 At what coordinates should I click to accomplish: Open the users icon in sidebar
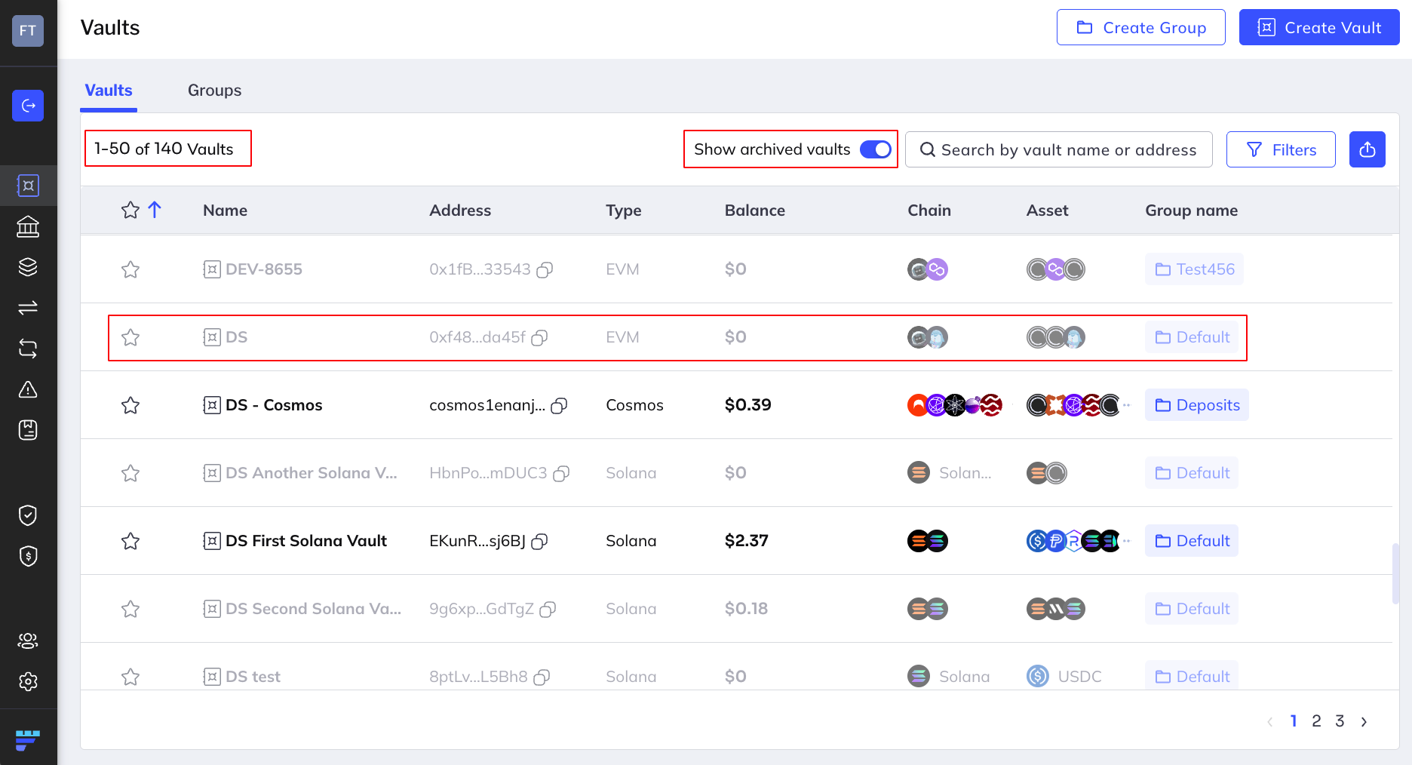28,641
